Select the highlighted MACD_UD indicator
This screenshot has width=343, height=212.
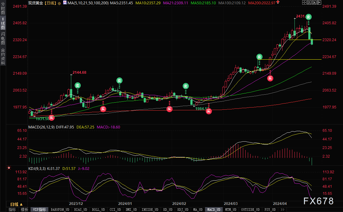[x=214, y=210]
